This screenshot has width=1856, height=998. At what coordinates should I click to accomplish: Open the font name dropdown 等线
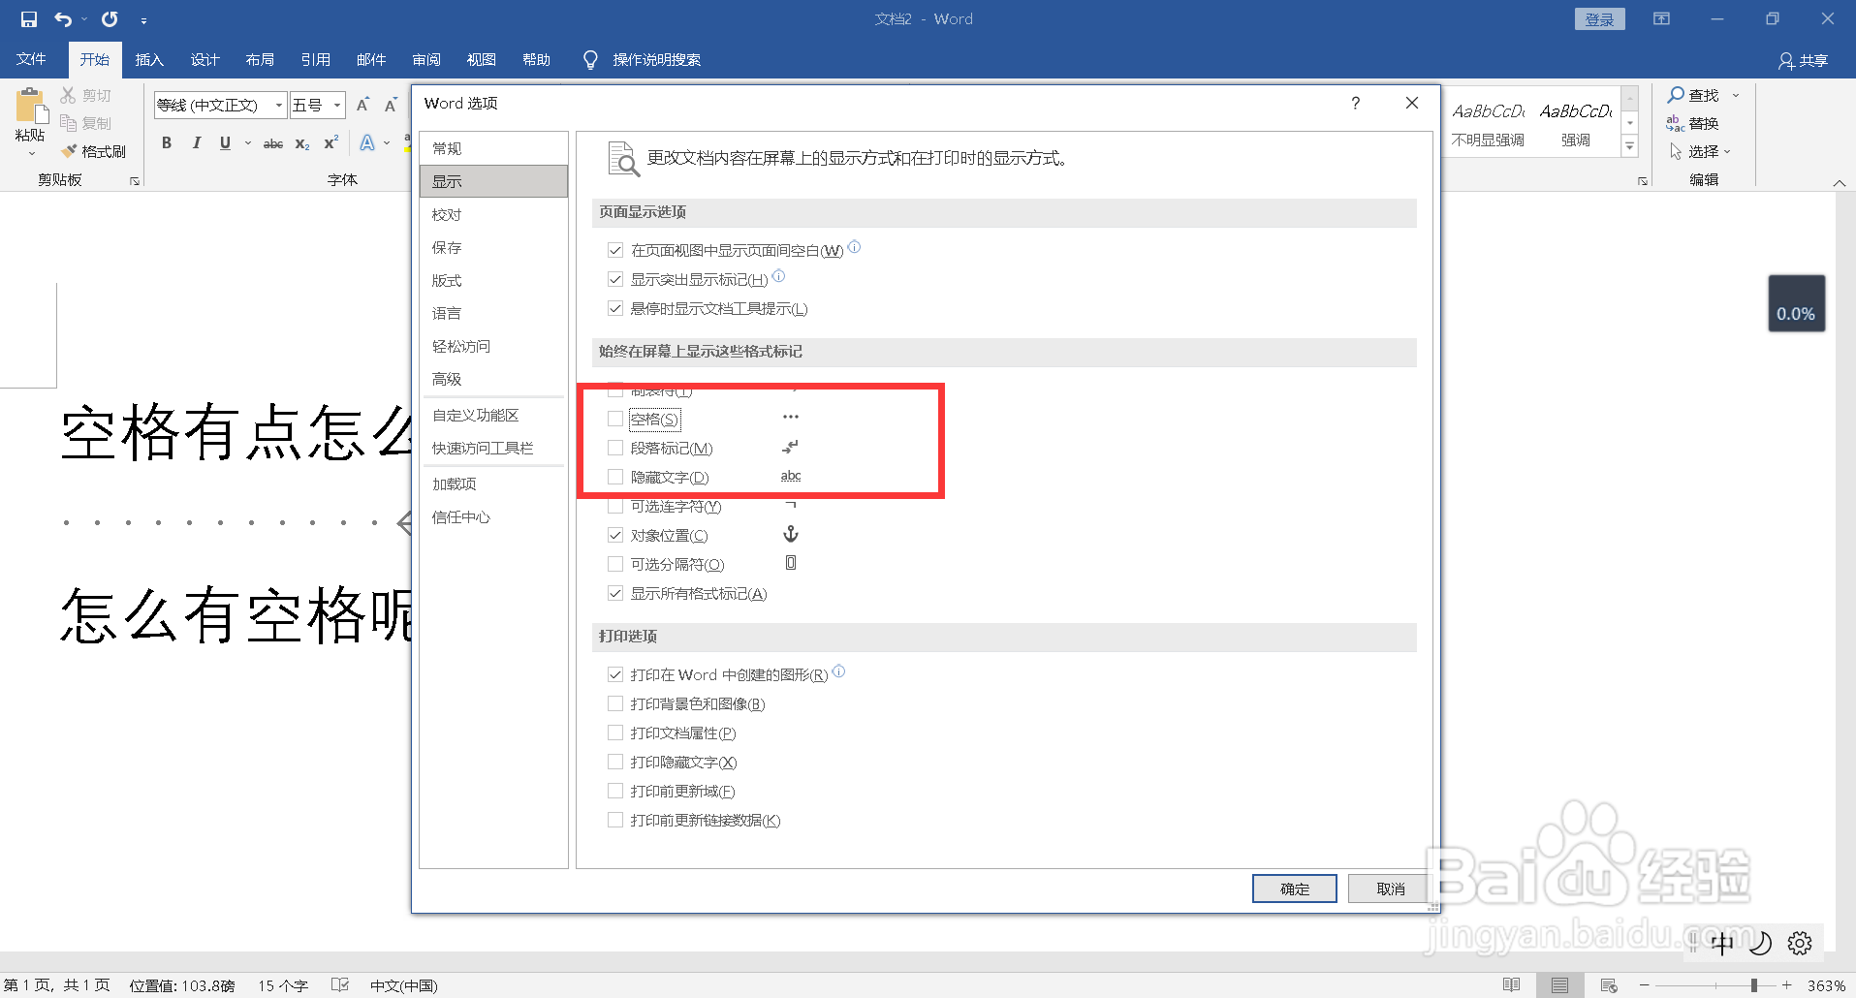279,105
